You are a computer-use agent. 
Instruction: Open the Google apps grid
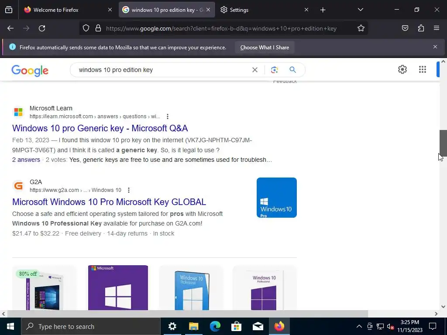click(x=423, y=69)
